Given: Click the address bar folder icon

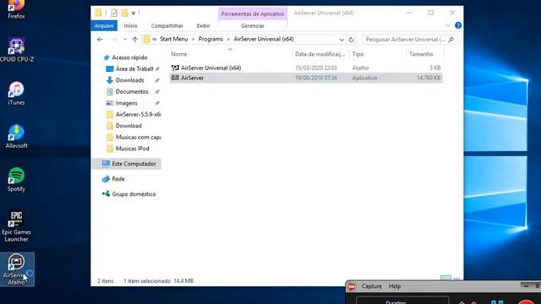Looking at the screenshot, I should click(146, 40).
